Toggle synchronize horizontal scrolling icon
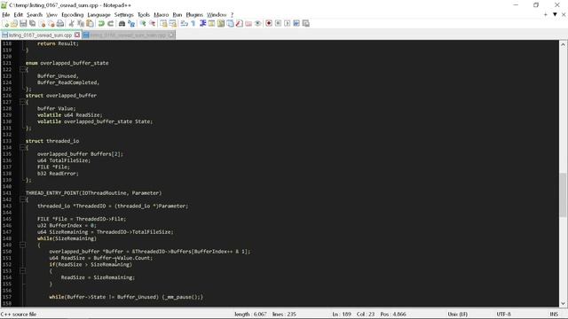This screenshot has height=319, width=568. (173, 24)
